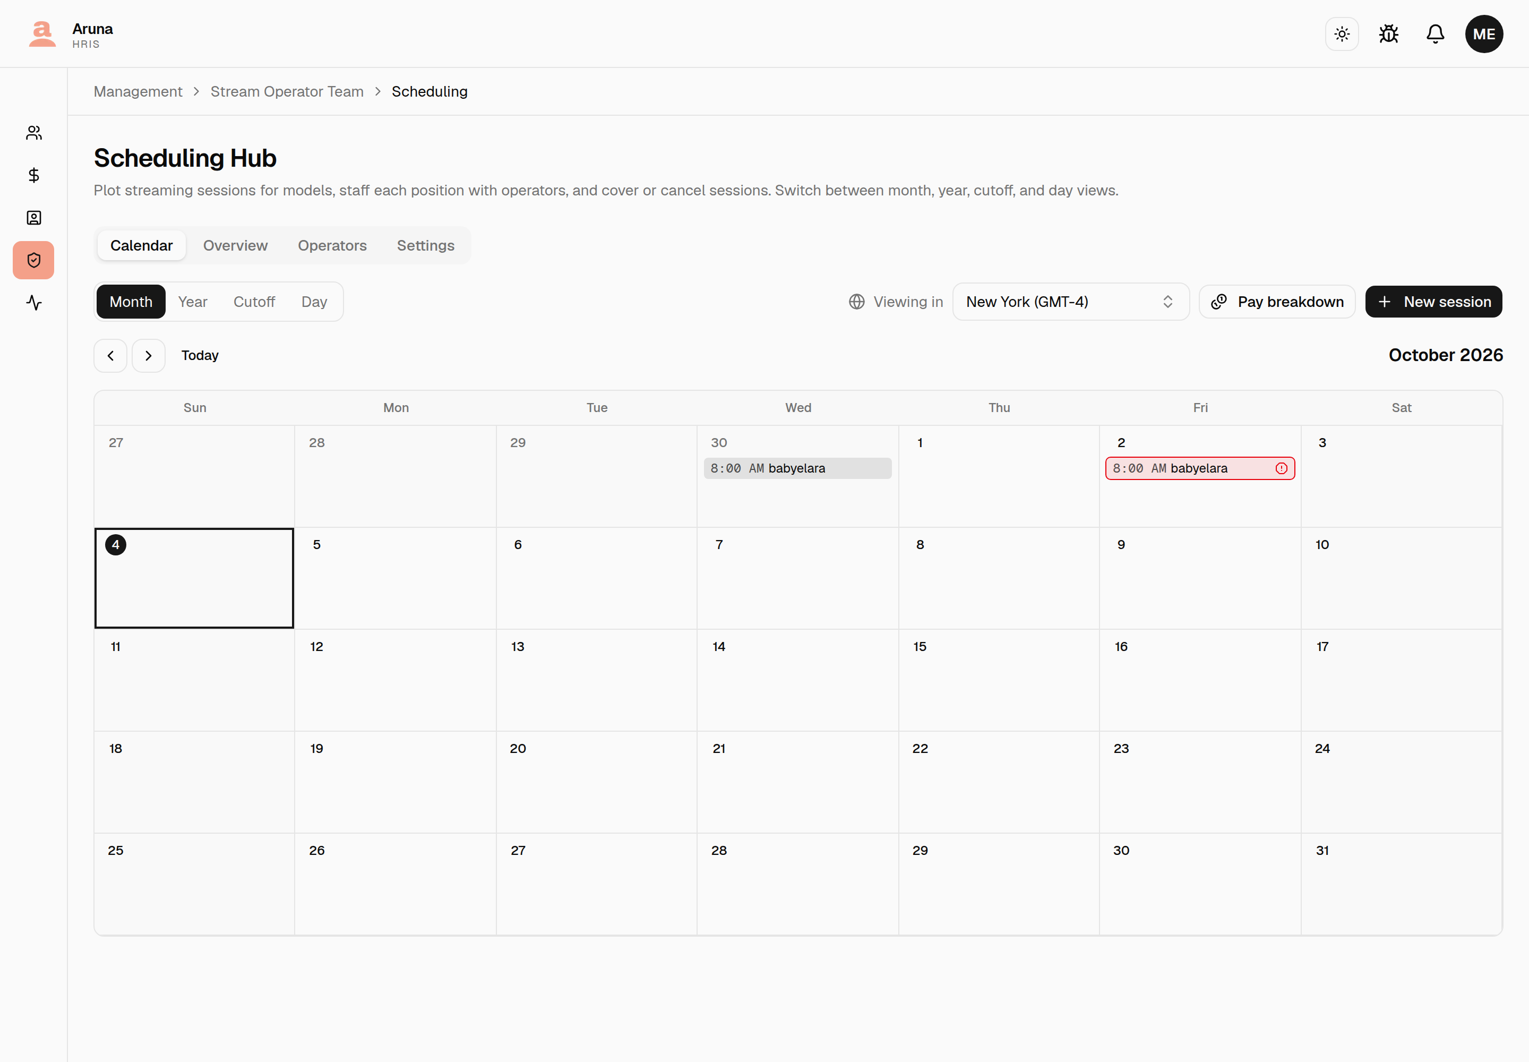This screenshot has width=1529, height=1062.
Task: Expand the New York timezone dropdown
Action: (x=1071, y=302)
